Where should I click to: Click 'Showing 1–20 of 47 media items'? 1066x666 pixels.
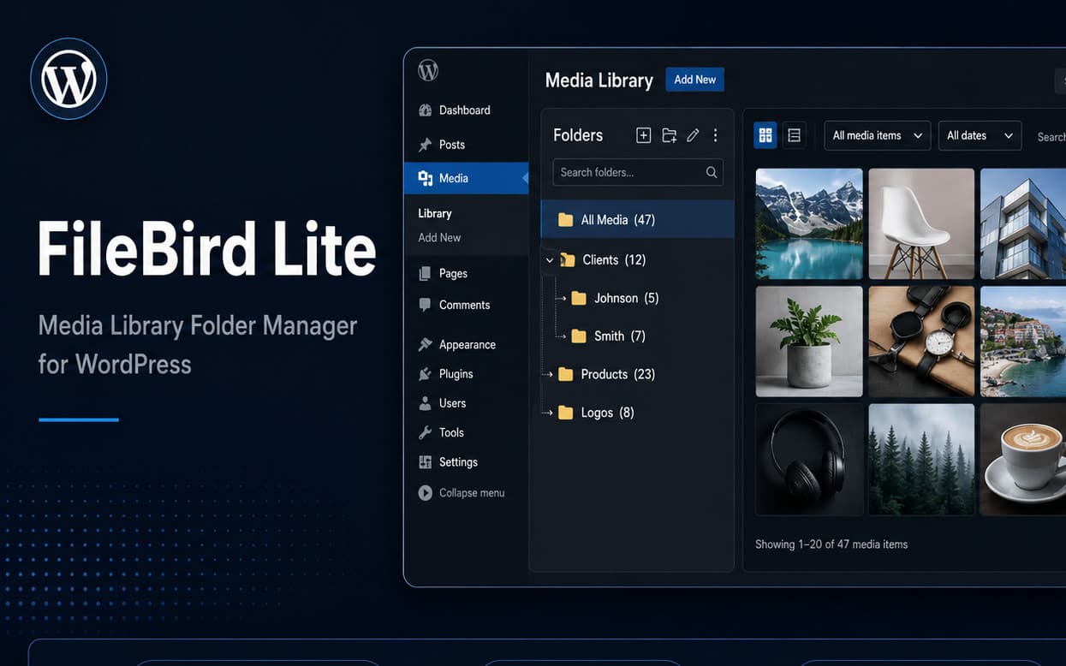[x=831, y=544]
